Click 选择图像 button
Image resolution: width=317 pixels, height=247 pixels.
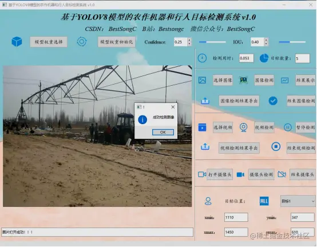coord(223,80)
